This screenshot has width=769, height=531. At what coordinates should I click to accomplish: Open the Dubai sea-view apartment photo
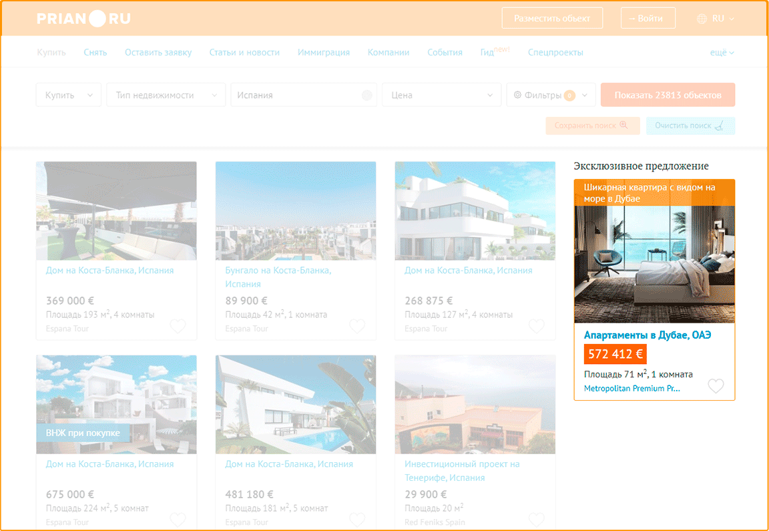(x=654, y=264)
